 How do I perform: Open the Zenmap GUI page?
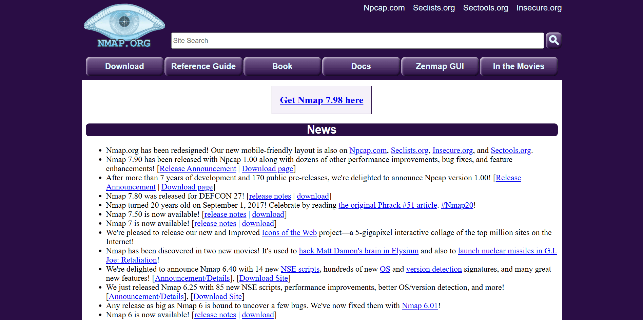pyautogui.click(x=440, y=66)
